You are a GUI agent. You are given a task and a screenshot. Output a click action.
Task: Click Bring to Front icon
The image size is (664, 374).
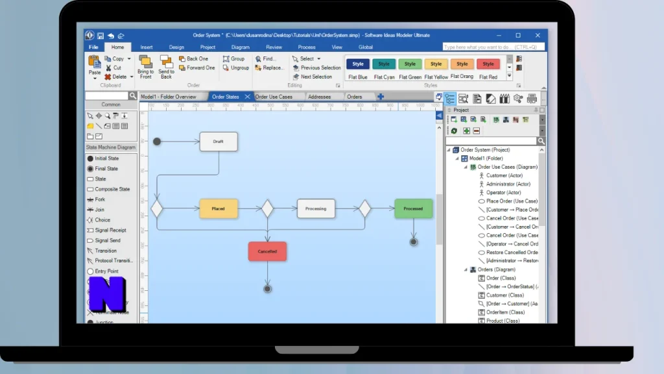(x=145, y=62)
